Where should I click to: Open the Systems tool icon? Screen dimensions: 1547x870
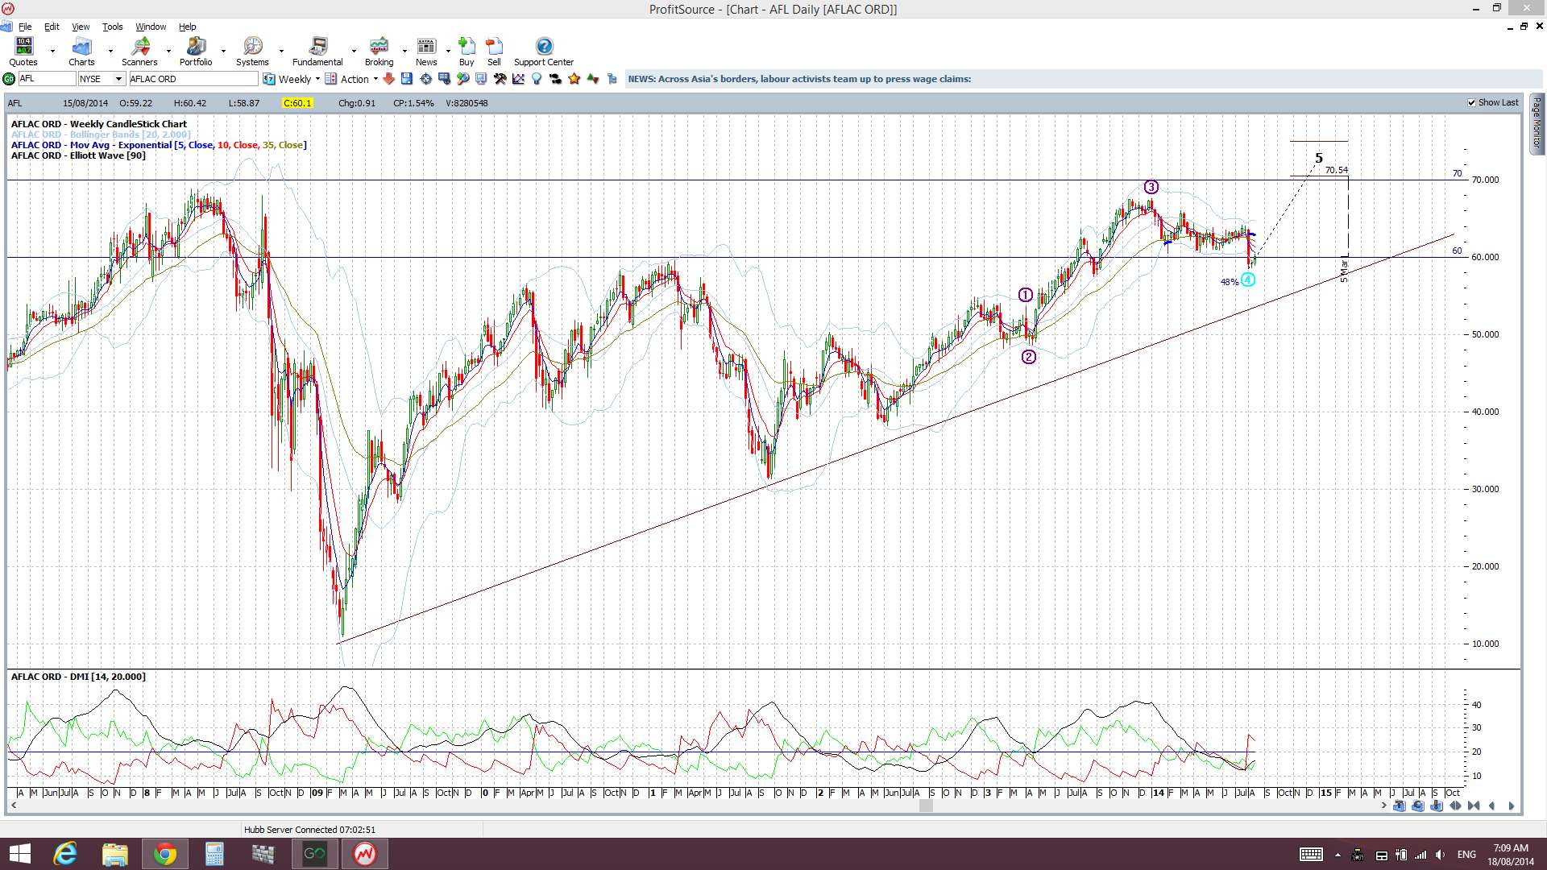click(252, 51)
